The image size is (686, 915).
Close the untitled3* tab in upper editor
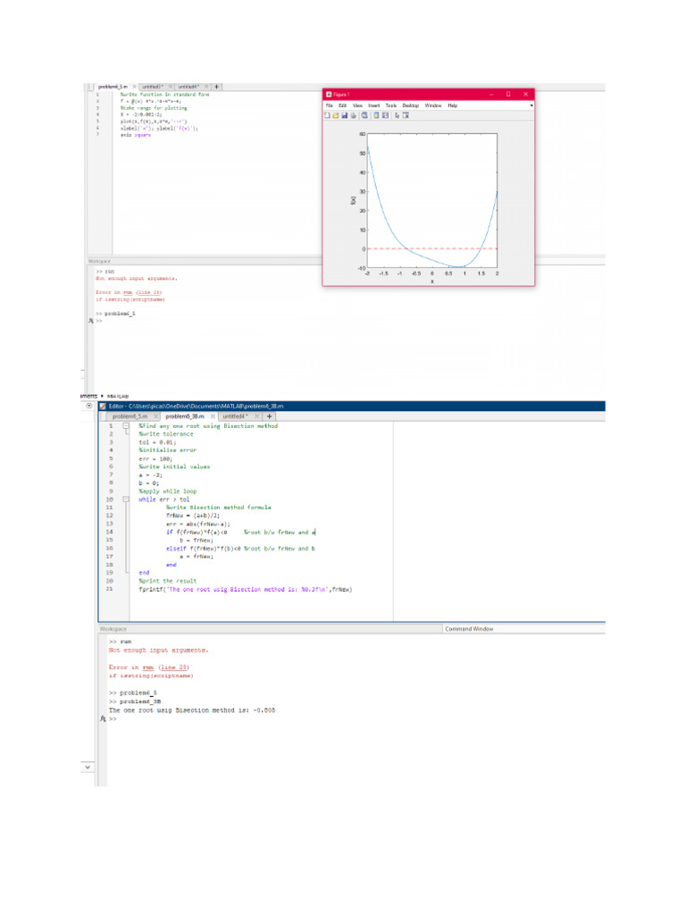[171, 87]
